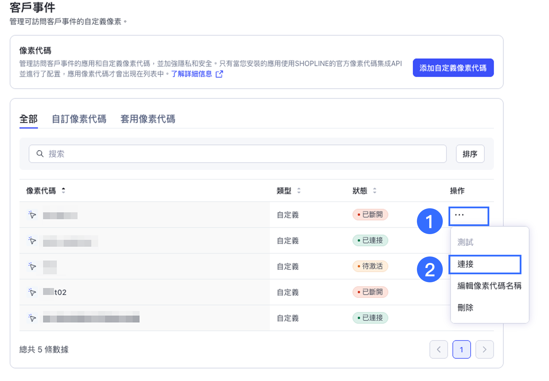This screenshot has width=549, height=381.
Task: Click the external link icon after 了解詳細信息
Action: [219, 74]
